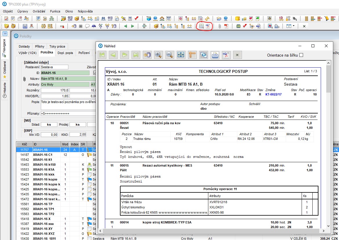Screen dimensions: 339x240
Task: Click the Atributy field with Cro Moly
Action: click(x=65, y=84)
